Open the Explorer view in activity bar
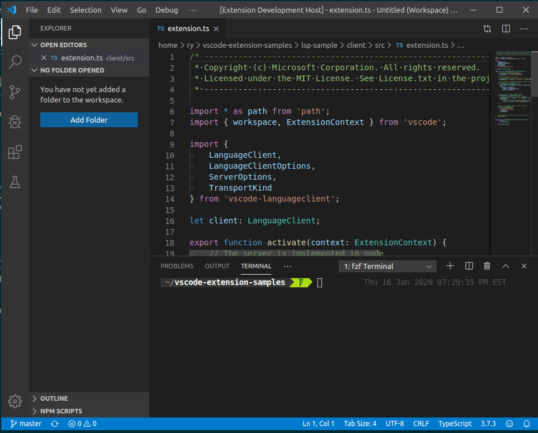The height and width of the screenshot is (433, 538). 15,32
